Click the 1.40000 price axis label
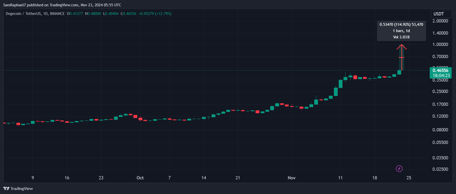The height and width of the screenshot is (194, 456). [440, 33]
